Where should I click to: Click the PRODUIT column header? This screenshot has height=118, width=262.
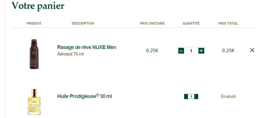point(34,23)
